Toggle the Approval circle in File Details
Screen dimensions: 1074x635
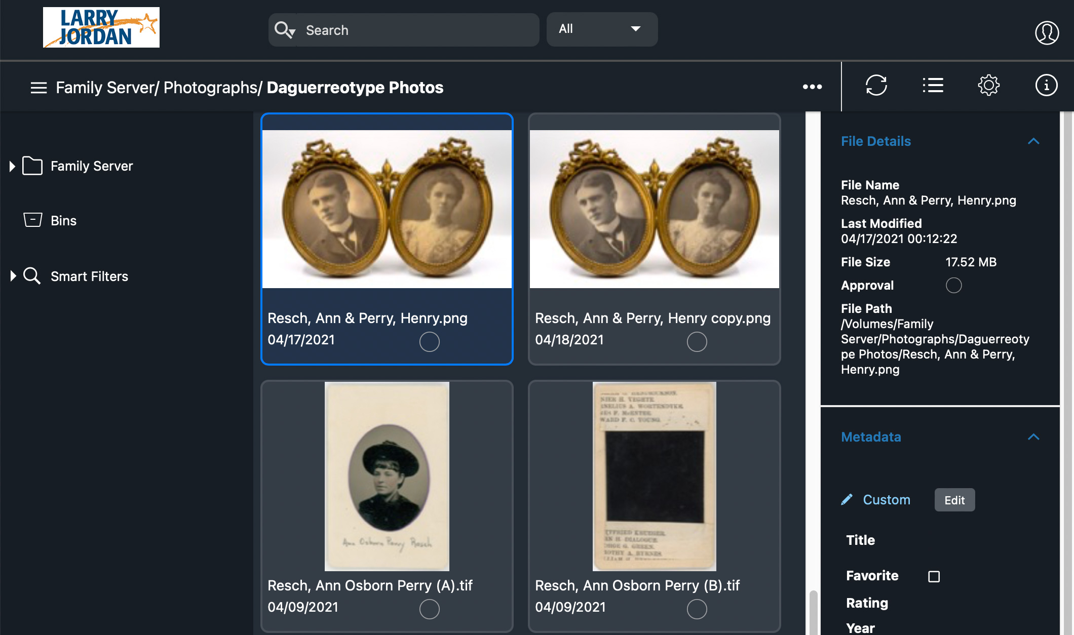coord(953,285)
